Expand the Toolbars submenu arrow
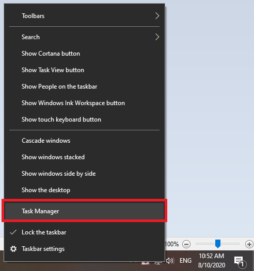The width and height of the screenshot is (254, 271). click(x=157, y=16)
